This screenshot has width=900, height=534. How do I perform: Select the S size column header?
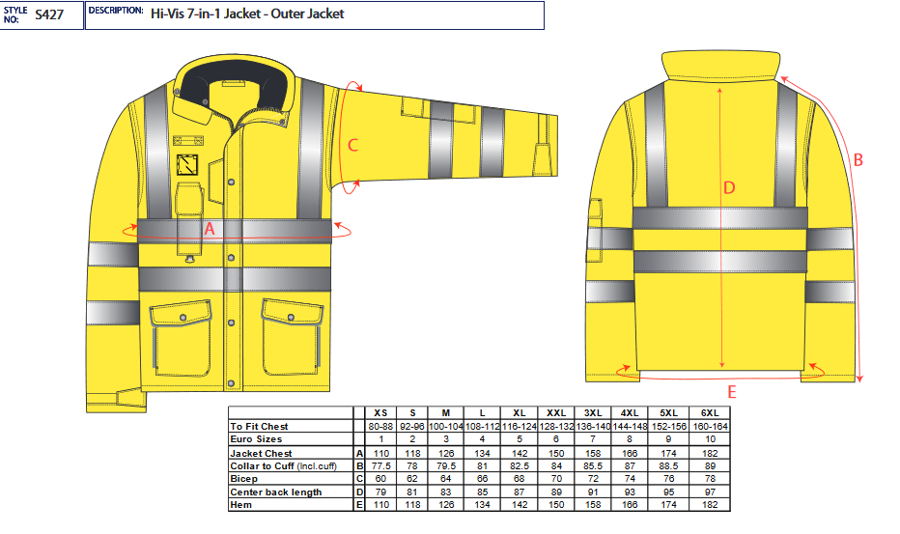click(412, 413)
